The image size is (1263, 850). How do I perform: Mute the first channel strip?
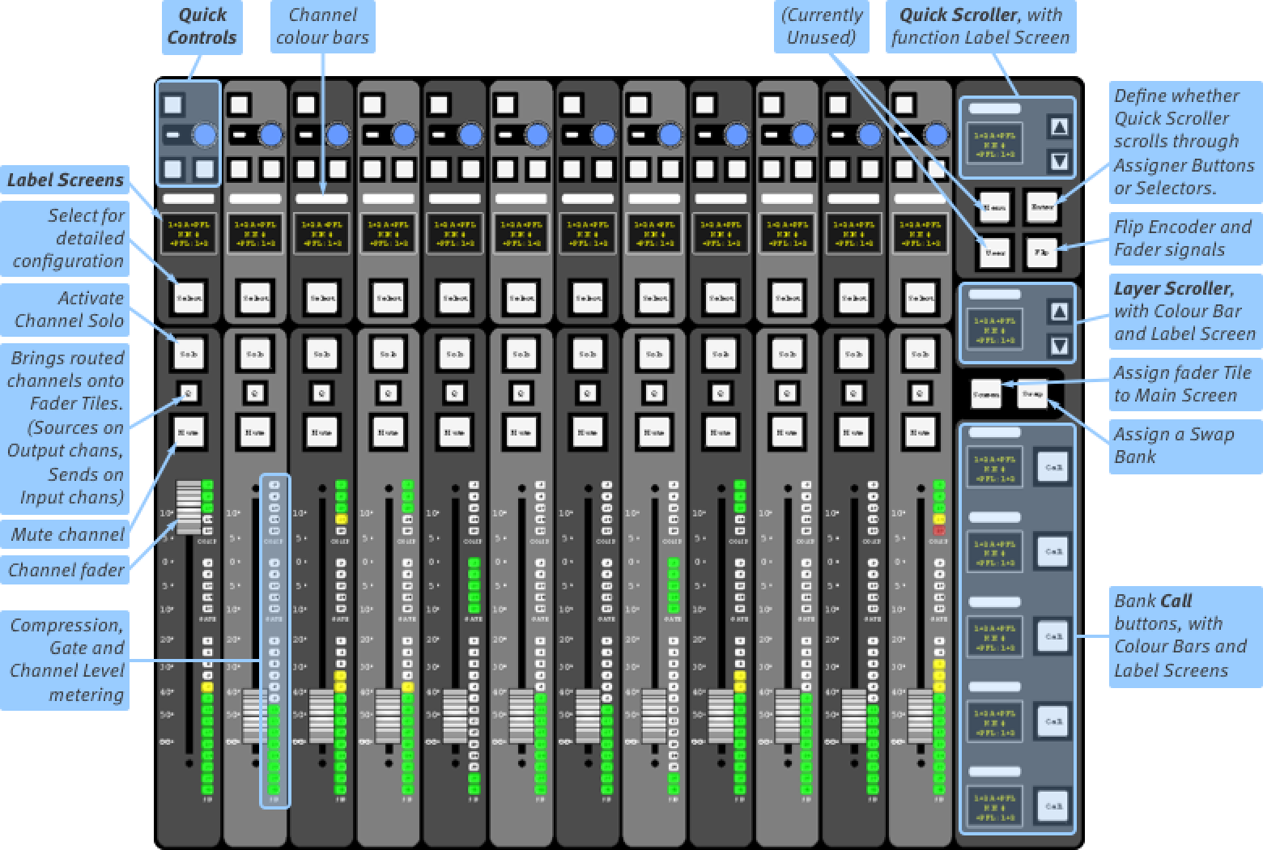189,432
